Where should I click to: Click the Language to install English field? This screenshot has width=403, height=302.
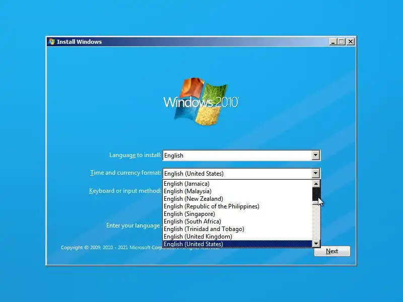click(x=241, y=156)
